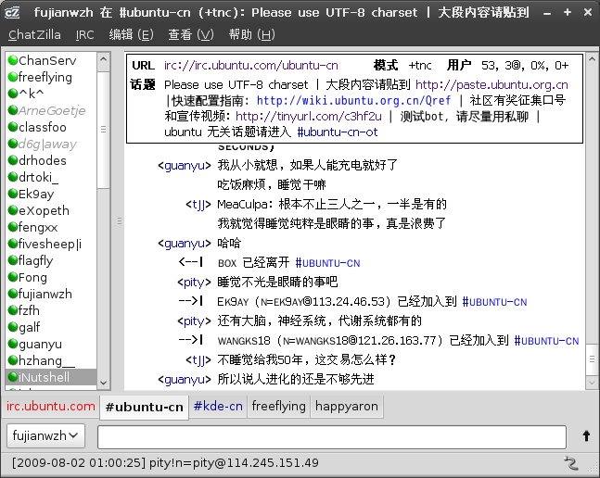Click the chat area scroll up arrow
The width and height of the screenshot is (600, 478).
592,59
